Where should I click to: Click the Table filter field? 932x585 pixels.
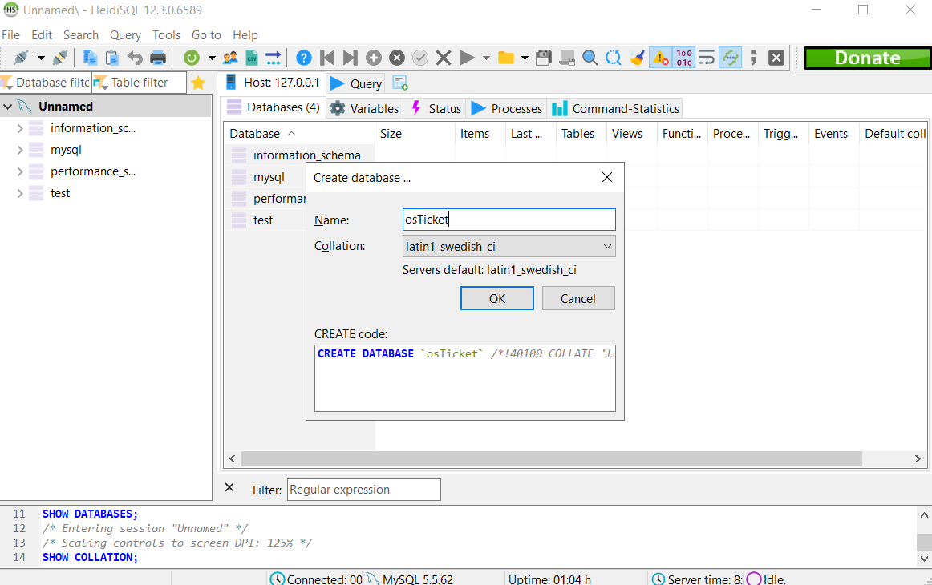(140, 83)
